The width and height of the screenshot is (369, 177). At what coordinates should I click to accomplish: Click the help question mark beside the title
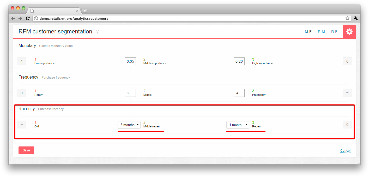tap(98, 32)
